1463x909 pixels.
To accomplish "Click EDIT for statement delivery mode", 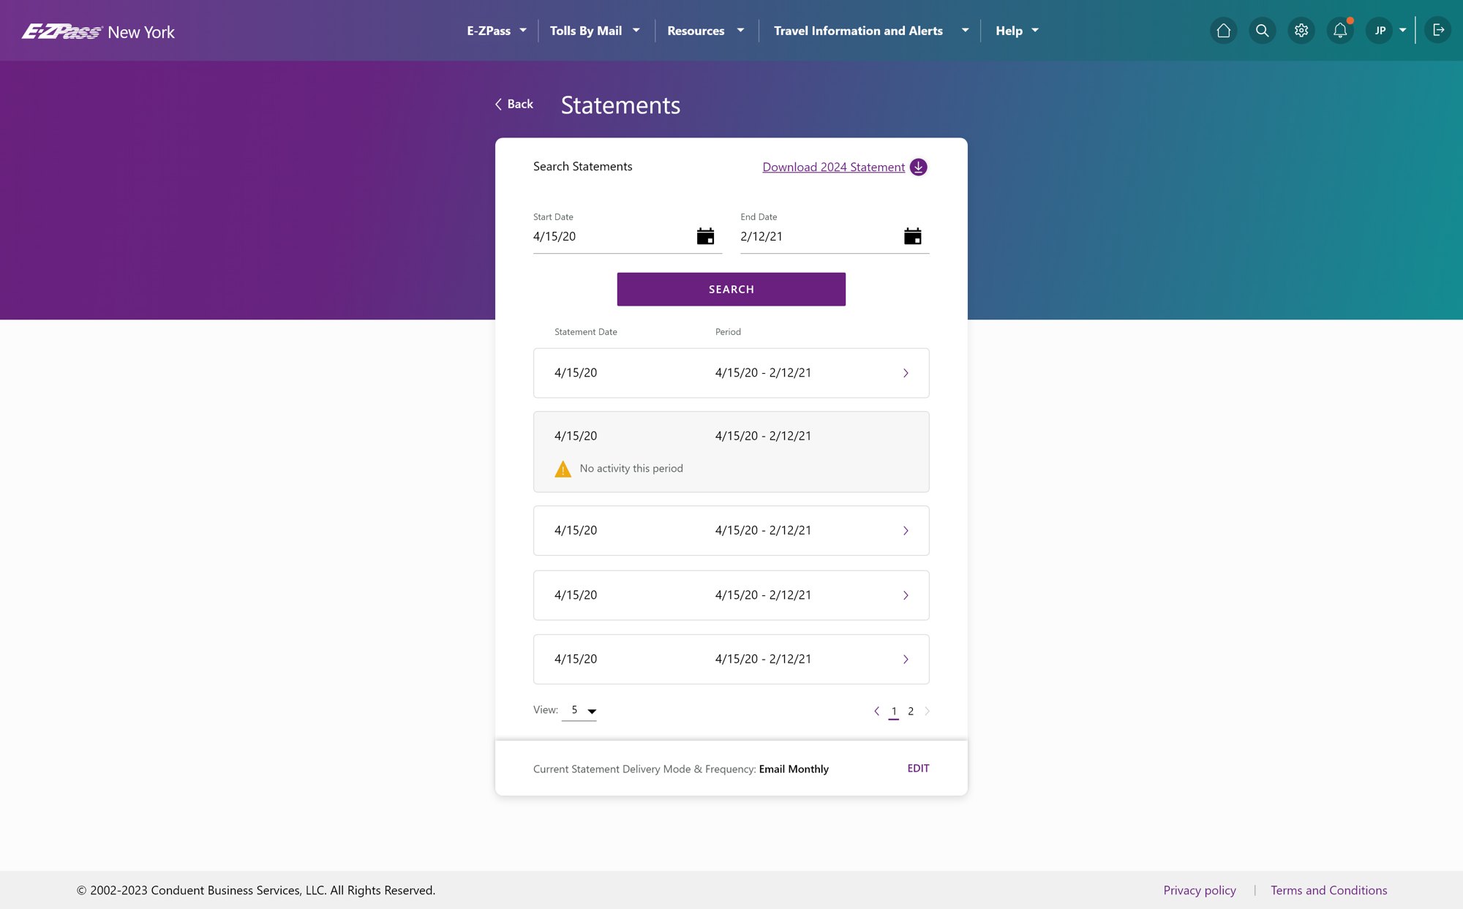I will coord(918,768).
